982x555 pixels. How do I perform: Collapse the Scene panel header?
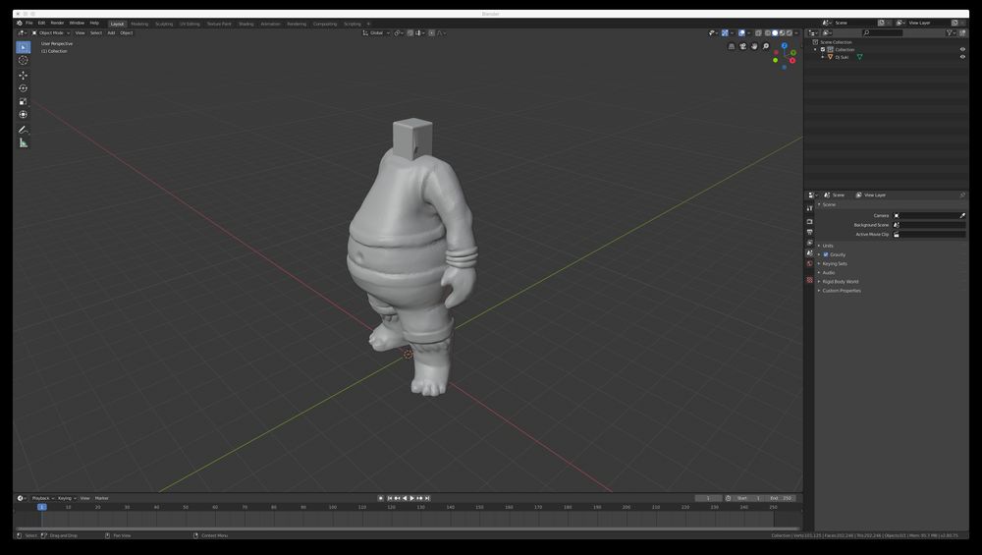click(829, 205)
